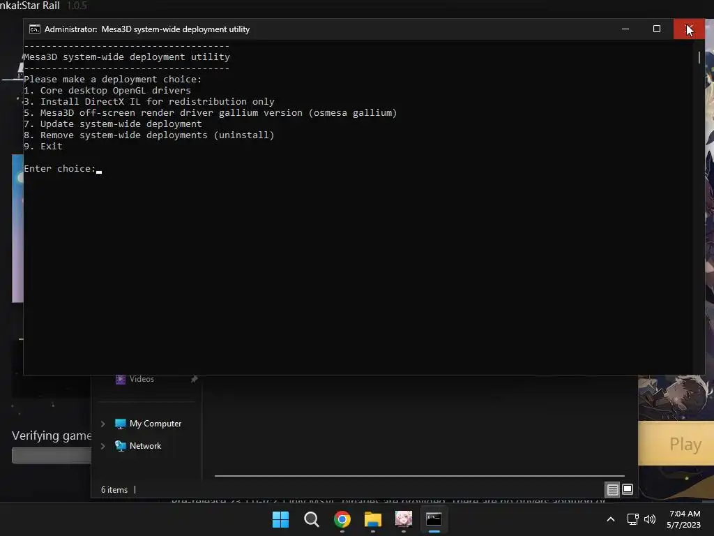This screenshot has height=536, width=714.
Task: Click the '9. Exit' line
Action: pos(43,147)
